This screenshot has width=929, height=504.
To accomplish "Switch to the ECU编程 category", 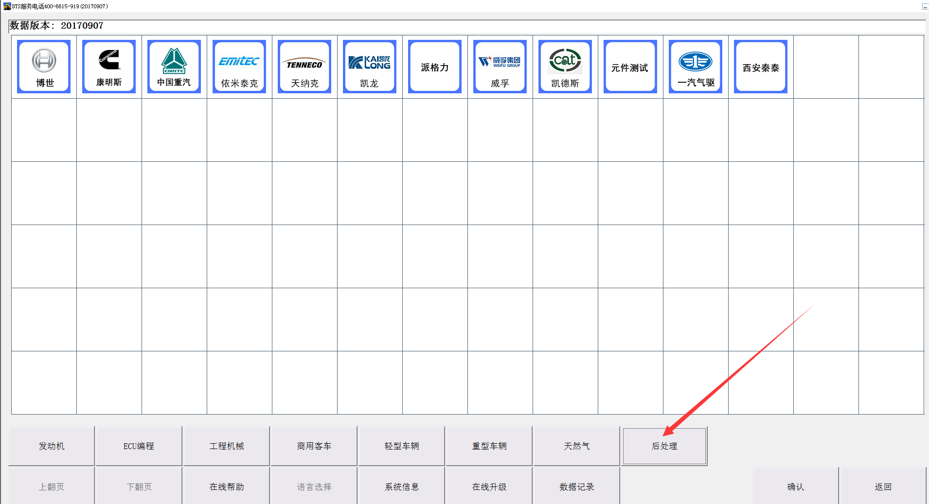I will point(139,446).
